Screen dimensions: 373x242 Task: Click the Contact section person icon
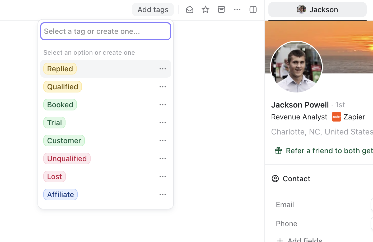(x=275, y=179)
